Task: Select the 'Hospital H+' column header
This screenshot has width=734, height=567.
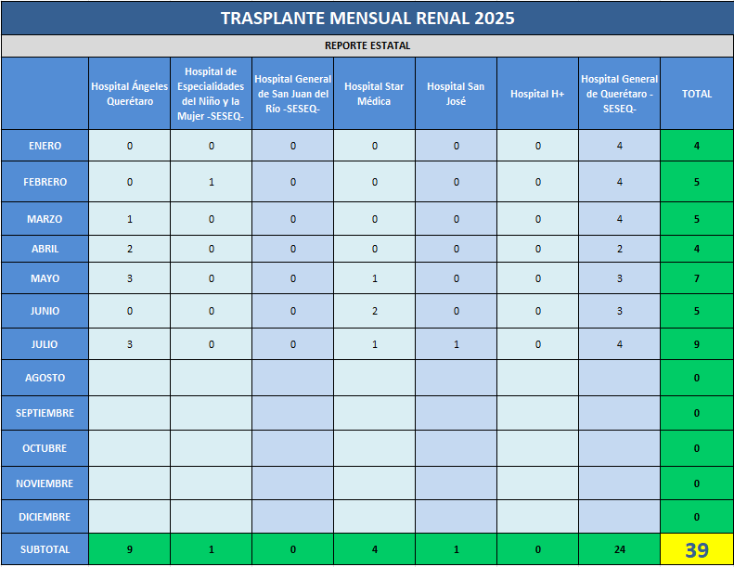Action: point(537,94)
